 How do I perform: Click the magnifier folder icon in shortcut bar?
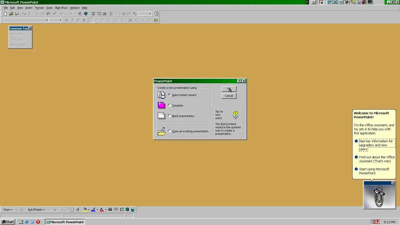point(358,2)
